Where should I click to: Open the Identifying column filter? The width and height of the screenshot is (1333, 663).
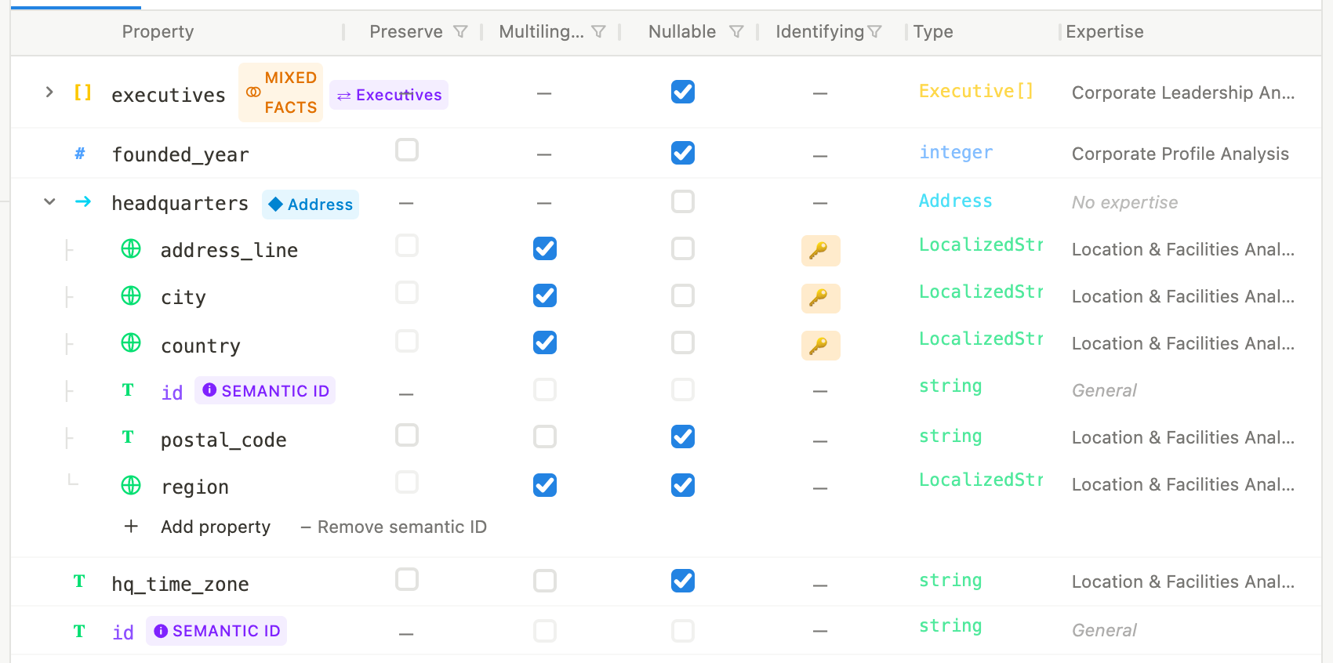click(875, 31)
